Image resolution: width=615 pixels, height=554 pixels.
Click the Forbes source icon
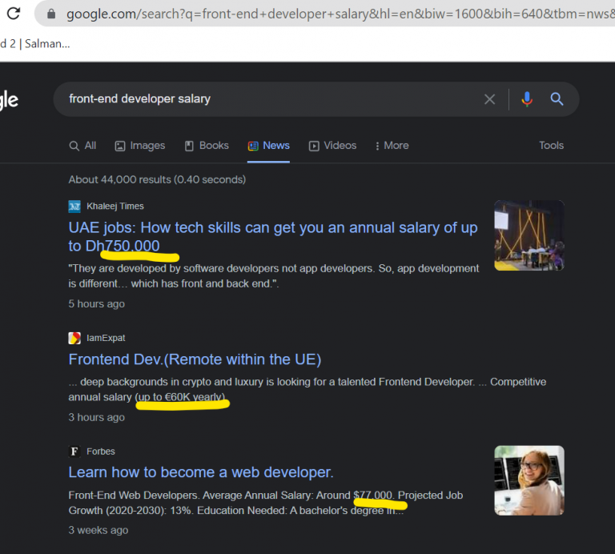[x=74, y=452]
